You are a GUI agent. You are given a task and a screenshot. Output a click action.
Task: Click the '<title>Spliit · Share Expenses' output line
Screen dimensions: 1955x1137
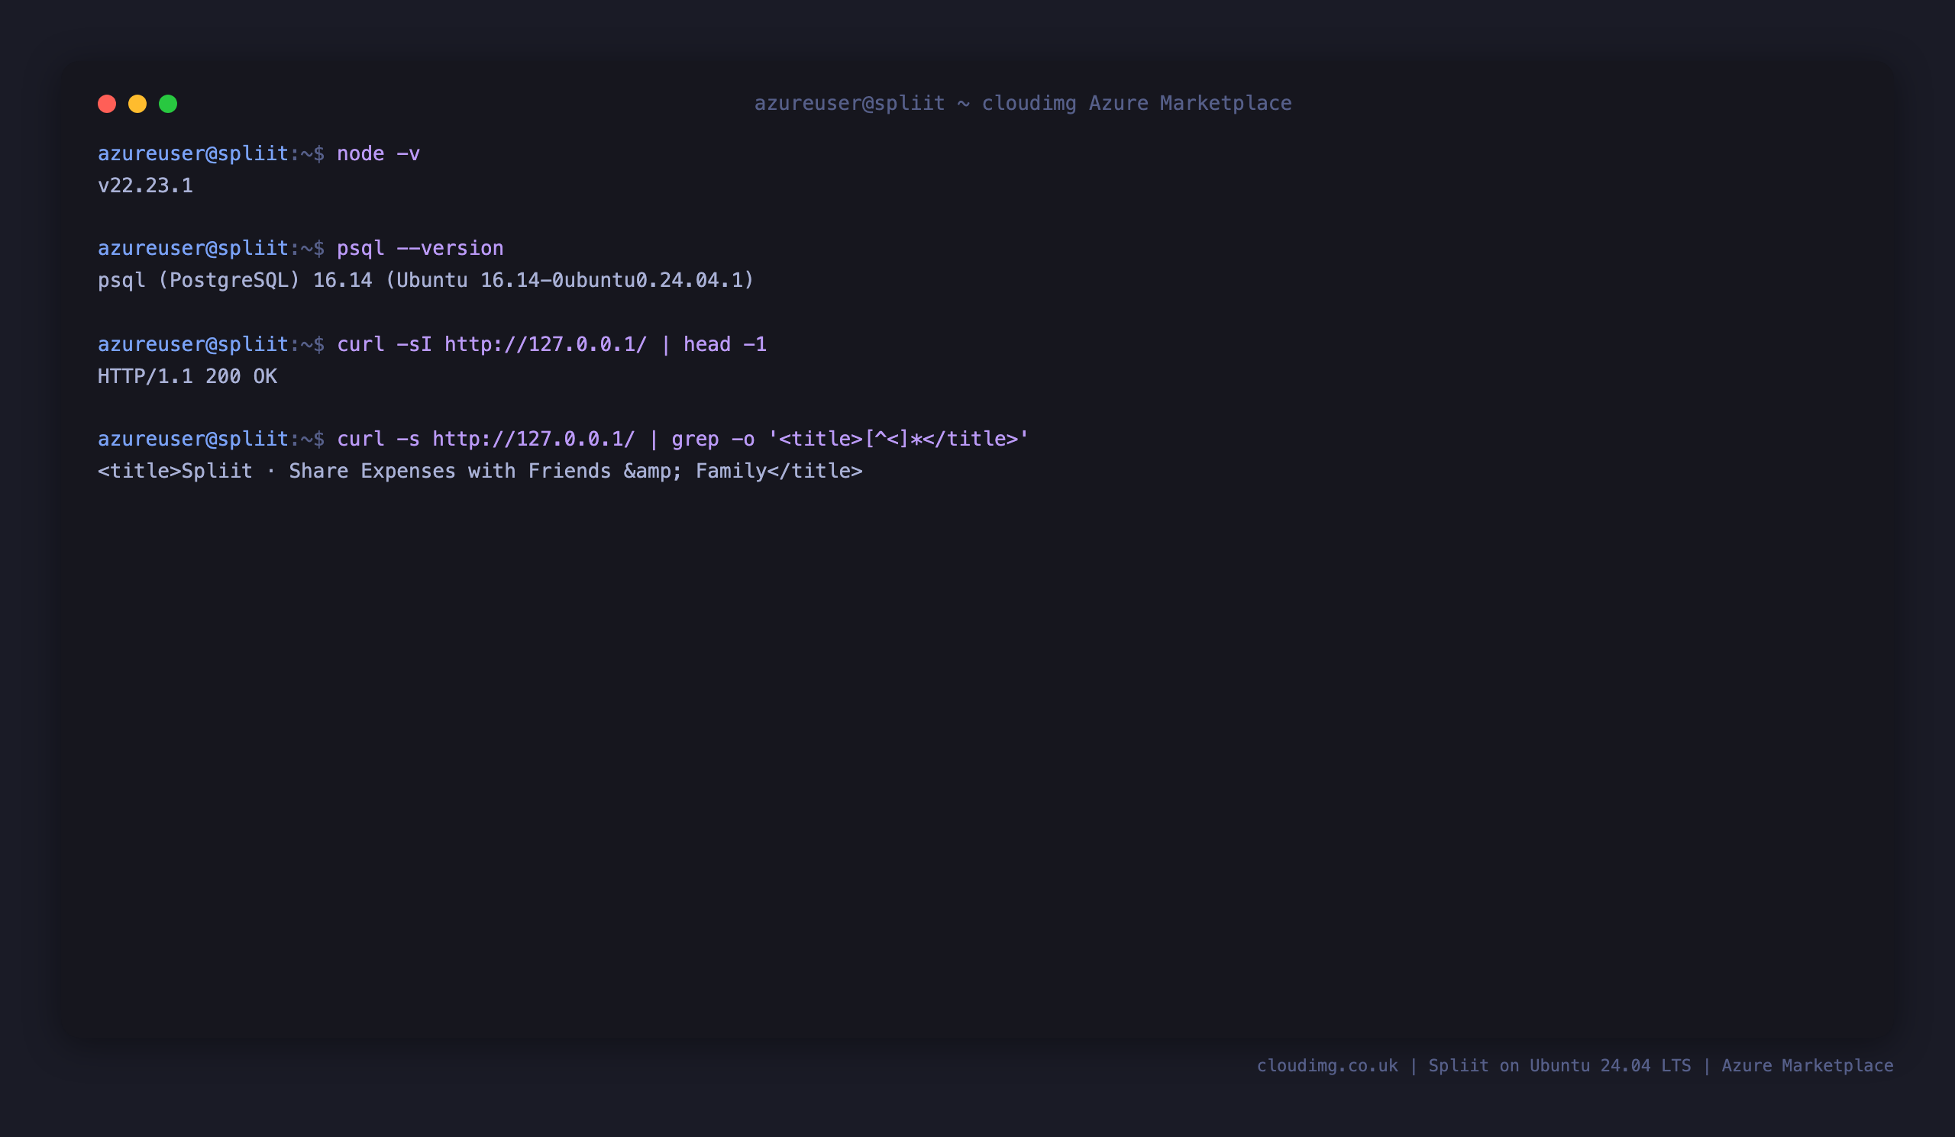pyautogui.click(x=480, y=472)
